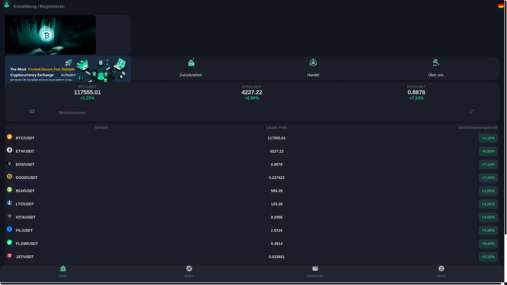This screenshot has width=507, height=285.
Task: Click the announcement megaphone icon
Action: point(32,111)
